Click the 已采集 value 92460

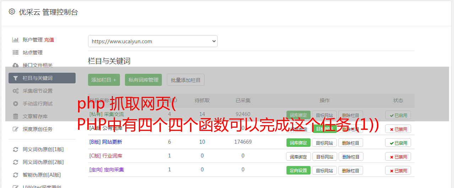coord(243,114)
